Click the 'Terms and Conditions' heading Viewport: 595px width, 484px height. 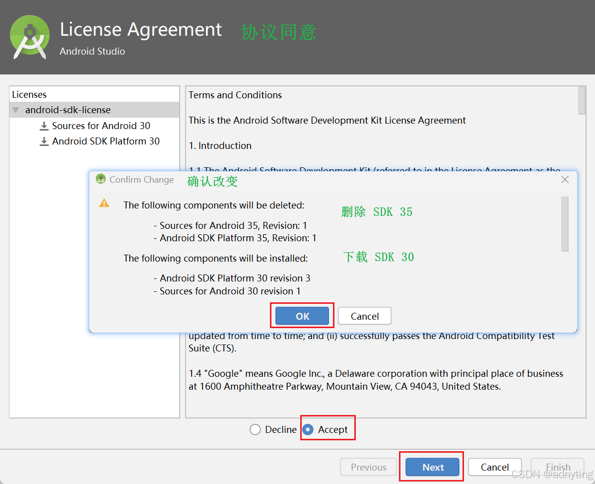pos(235,95)
